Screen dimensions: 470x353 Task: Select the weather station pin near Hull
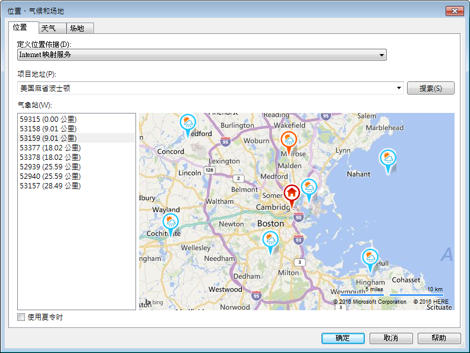370,260
